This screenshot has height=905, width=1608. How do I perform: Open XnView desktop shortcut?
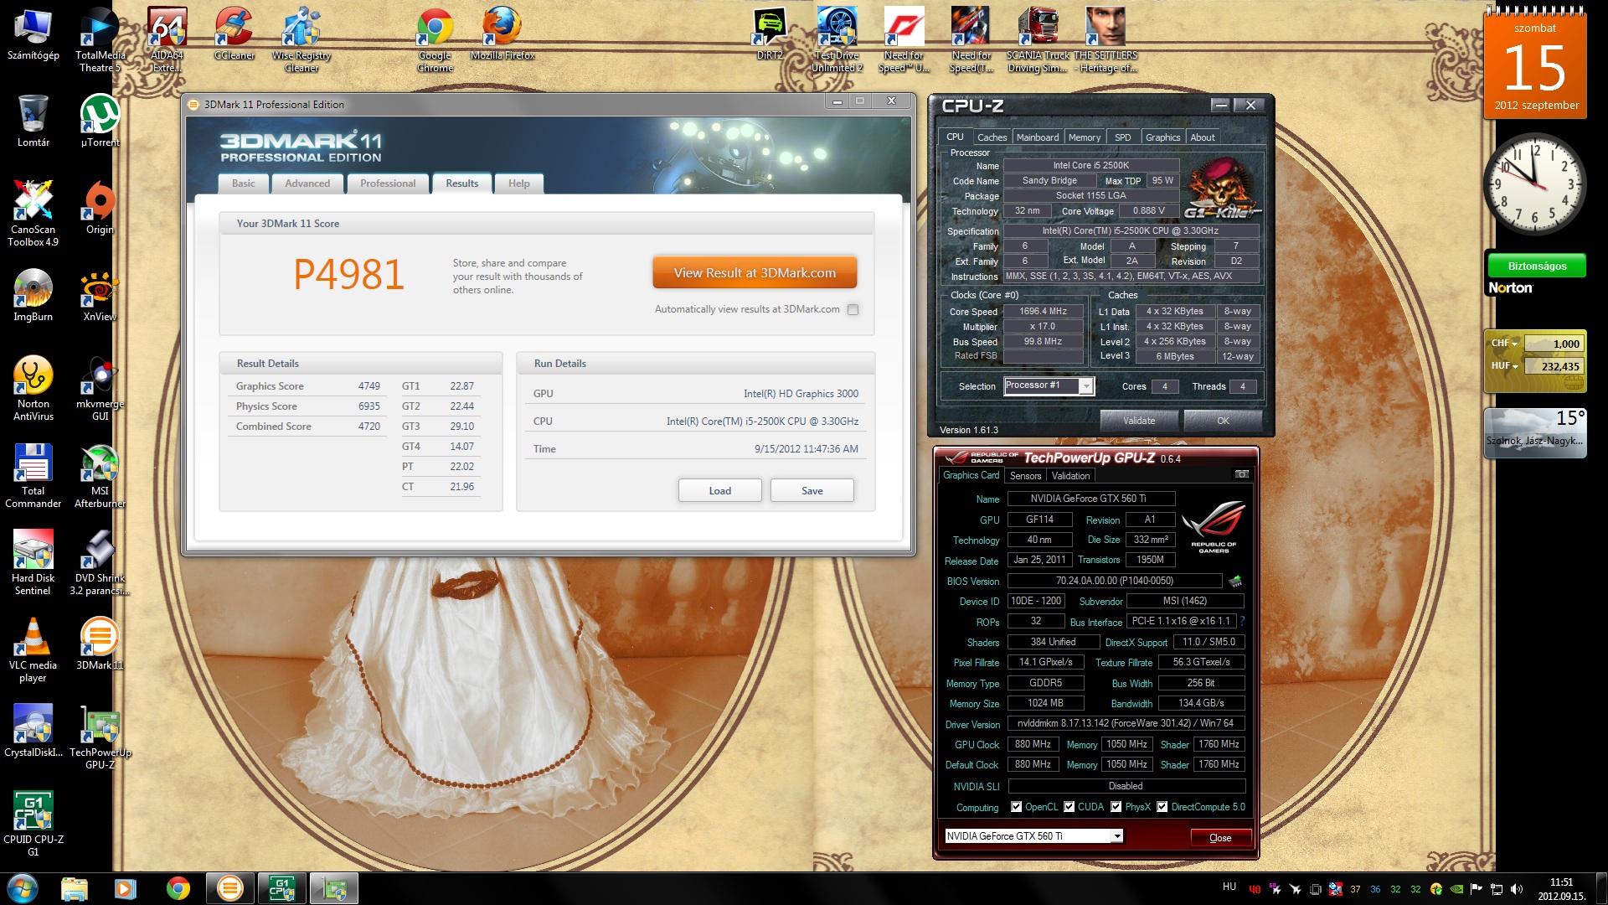coord(100,297)
